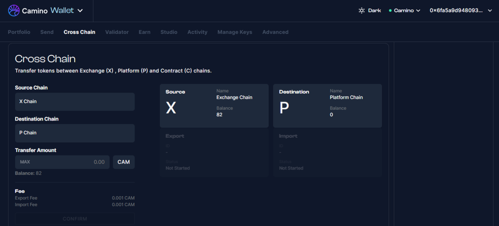
Task: Open the Earn tab
Action: coord(145,32)
